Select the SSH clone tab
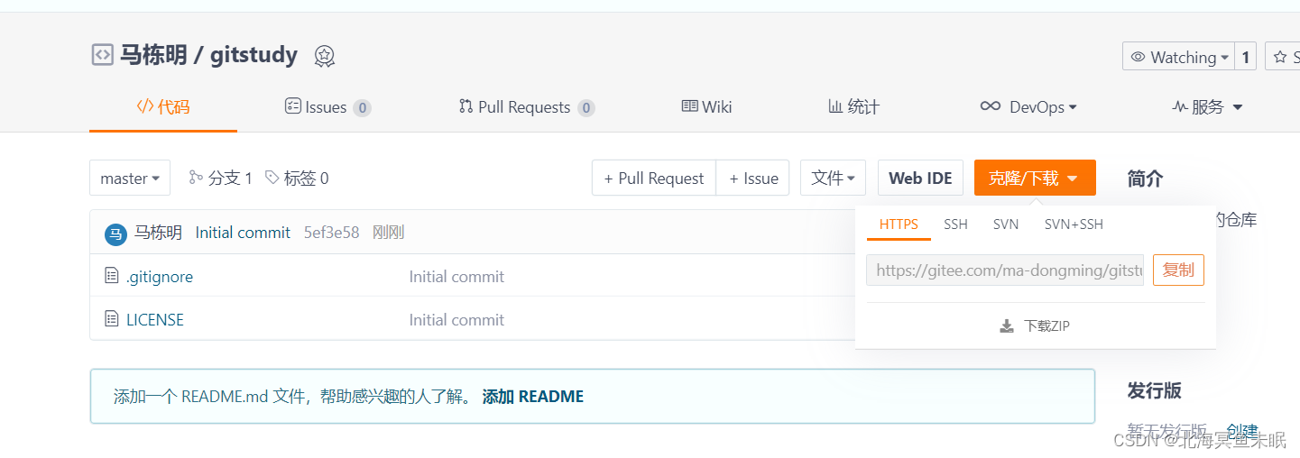 pos(955,224)
